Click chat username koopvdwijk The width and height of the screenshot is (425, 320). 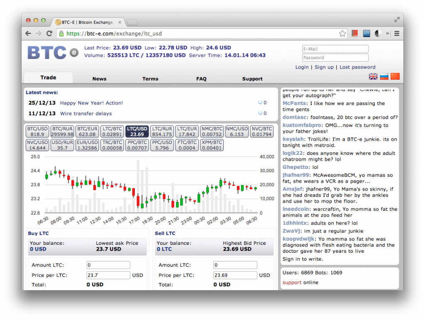pyautogui.click(x=298, y=239)
